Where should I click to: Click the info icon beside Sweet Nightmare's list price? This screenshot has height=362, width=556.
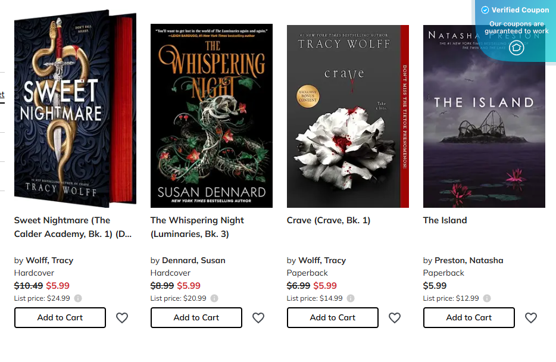tap(78, 298)
